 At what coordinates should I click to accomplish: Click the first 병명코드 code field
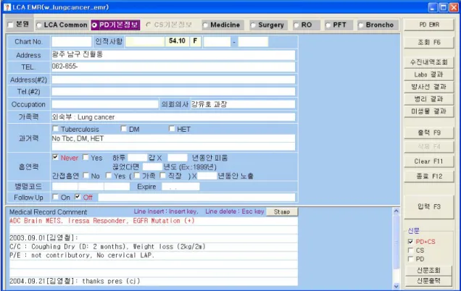[65, 187]
